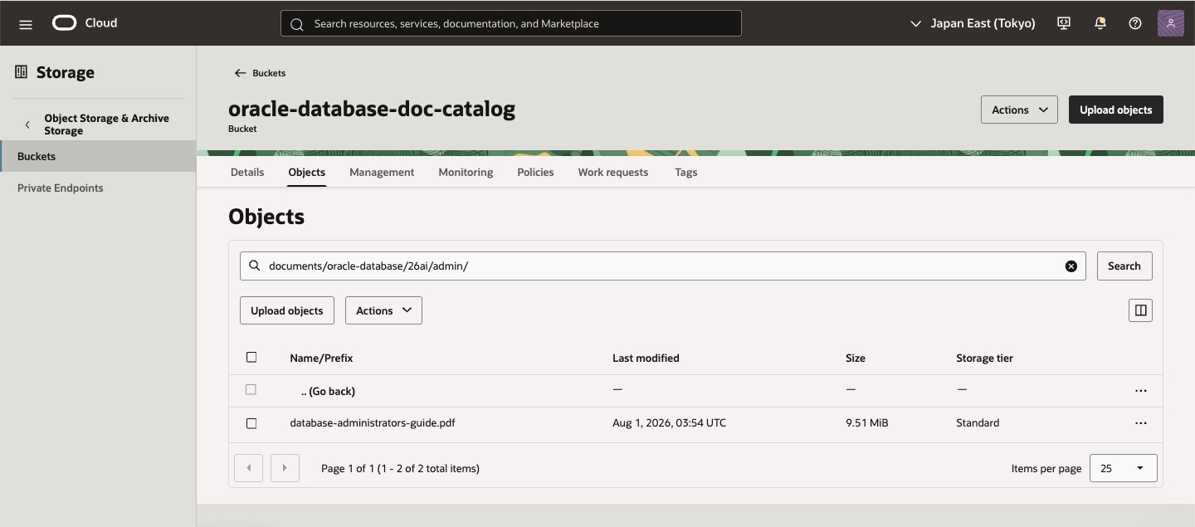Screen dimensions: 1195x527
Task: Open the hamburger navigation menu
Action: click(x=26, y=24)
